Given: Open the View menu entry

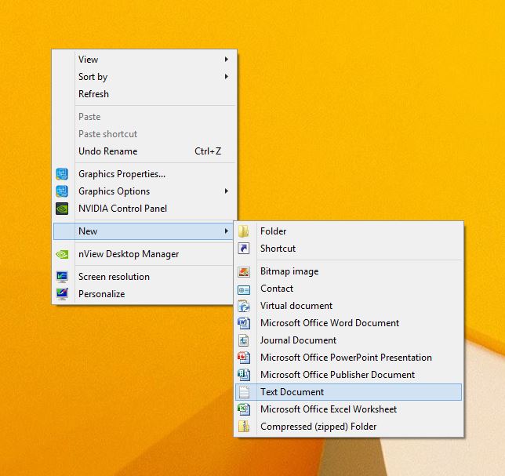Looking at the screenshot, I should pyautogui.click(x=144, y=60).
